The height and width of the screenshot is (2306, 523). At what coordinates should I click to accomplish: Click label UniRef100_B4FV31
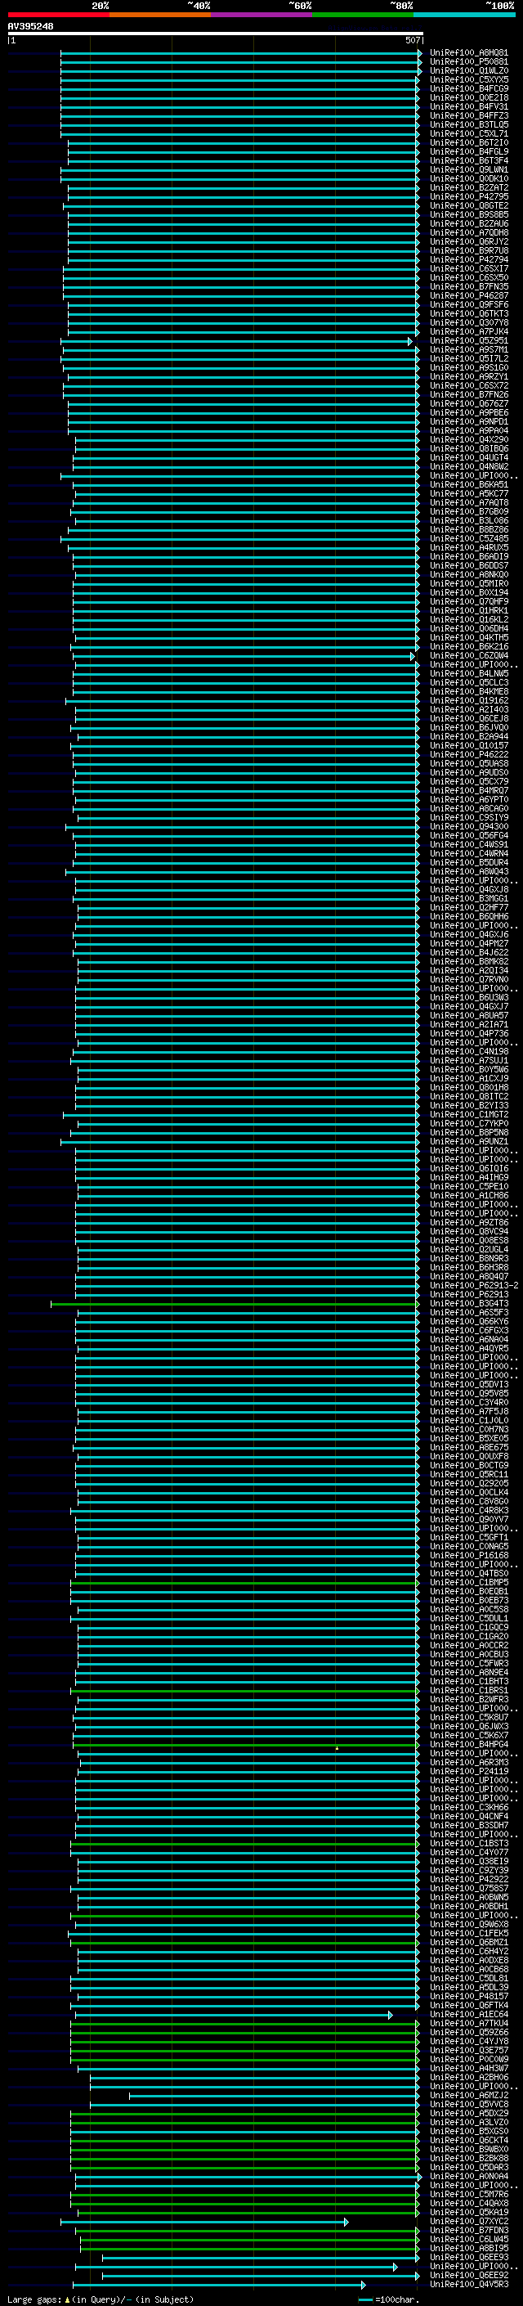point(468,106)
